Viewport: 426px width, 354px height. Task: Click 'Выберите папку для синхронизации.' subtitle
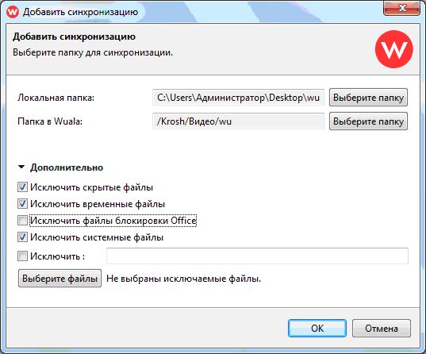(x=93, y=52)
